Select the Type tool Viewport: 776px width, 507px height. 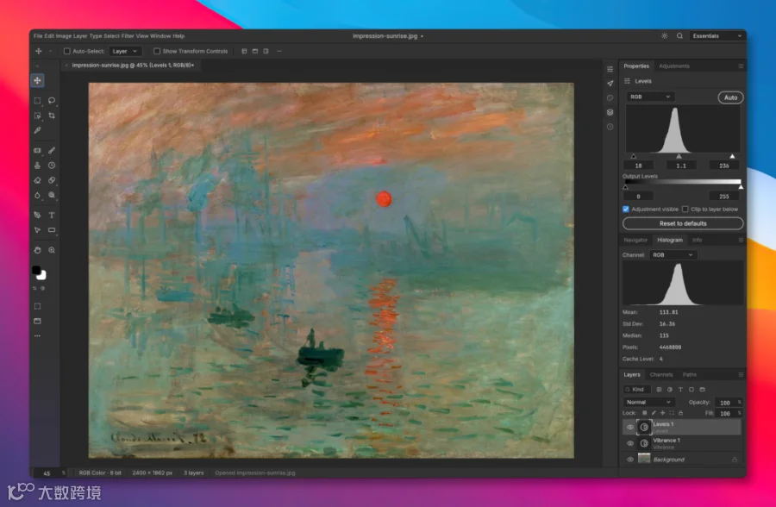tap(52, 215)
